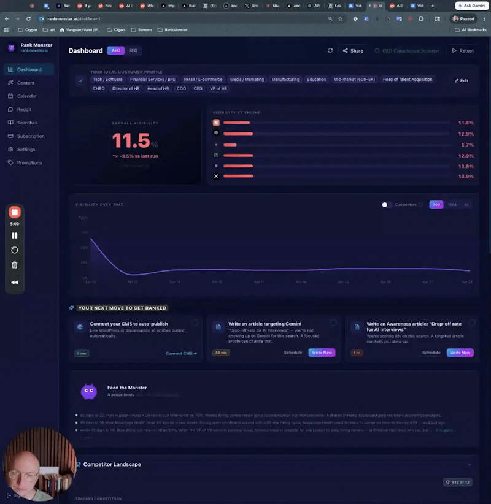
Task: Click the Settings gear icon in sidebar
Action: (x=10, y=149)
